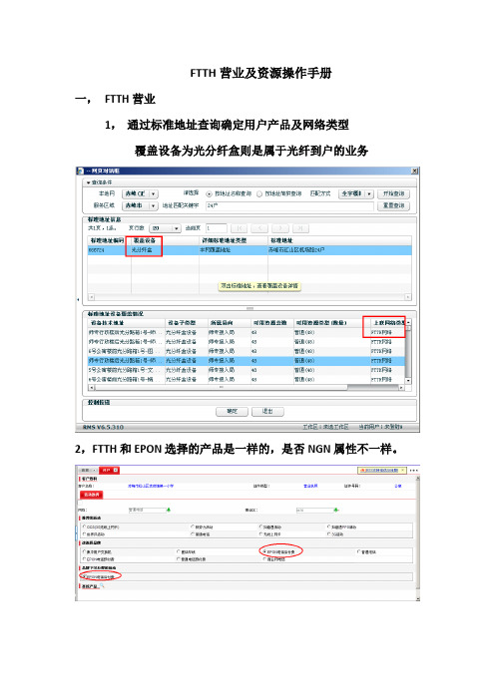Click the magnifier icon beside 选择产品
Image resolution: width=495 pixels, height=700 pixels.
pos(103,585)
